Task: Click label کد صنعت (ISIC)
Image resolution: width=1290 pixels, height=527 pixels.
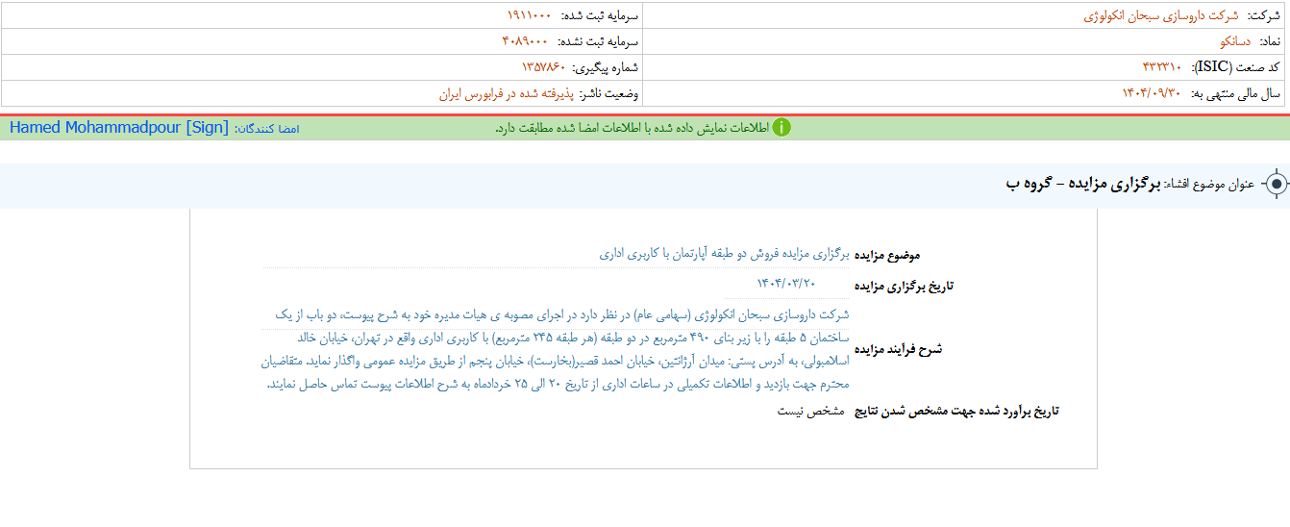Action: point(1237,67)
